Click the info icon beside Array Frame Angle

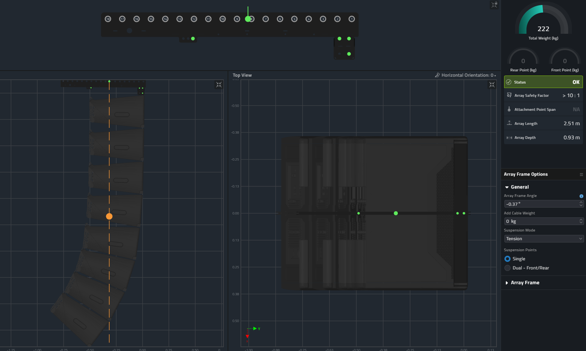click(x=581, y=196)
